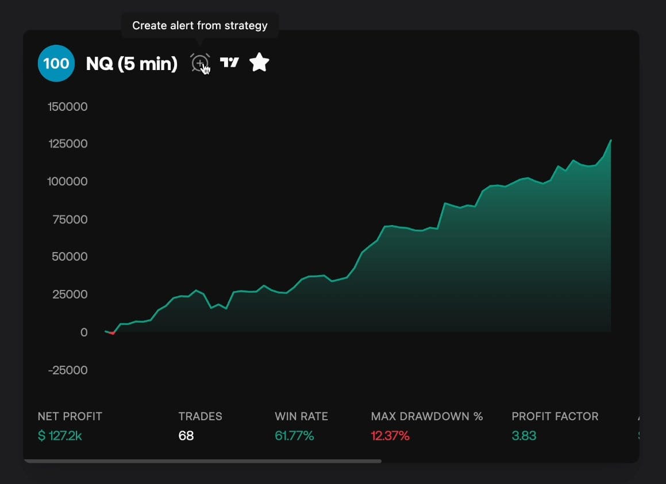Click the $ 127.2k net profit value
Viewport: 666px width, 484px height.
point(60,436)
